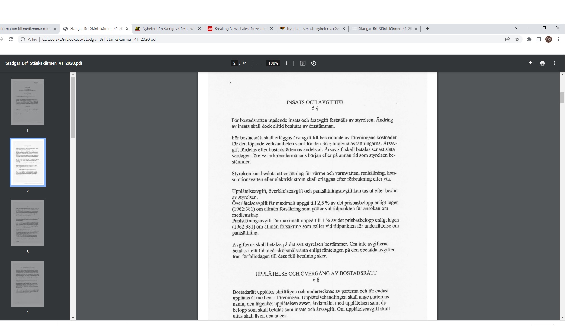Click 'UPPLÅTELSE OCH ÖVERGÅNG AV BOSTADSRÄTT' heading
The image size is (580, 326).
[x=316, y=273]
